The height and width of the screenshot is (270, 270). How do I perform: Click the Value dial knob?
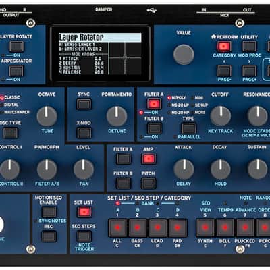(x=184, y=55)
